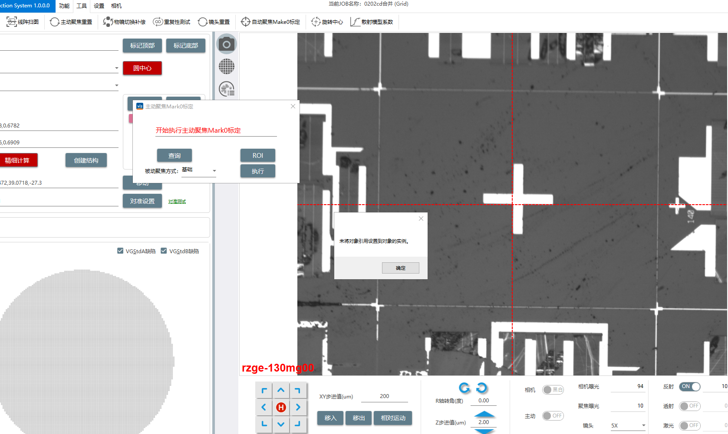Click the 相对运动 button
The height and width of the screenshot is (434, 728).
tap(393, 418)
